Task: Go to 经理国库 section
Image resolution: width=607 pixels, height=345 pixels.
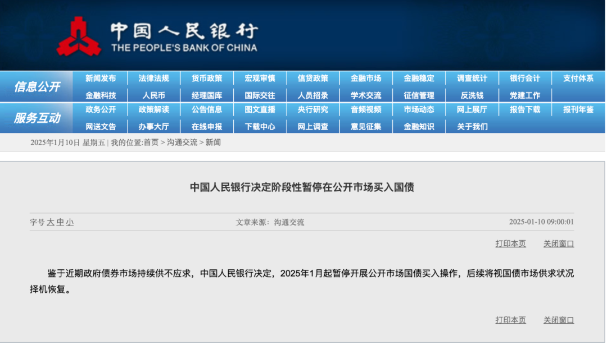Action: pyautogui.click(x=207, y=95)
